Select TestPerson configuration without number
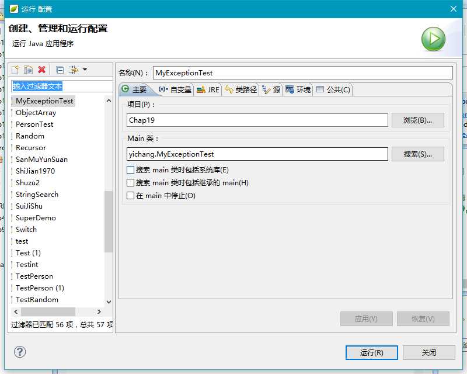 [x=34, y=276]
